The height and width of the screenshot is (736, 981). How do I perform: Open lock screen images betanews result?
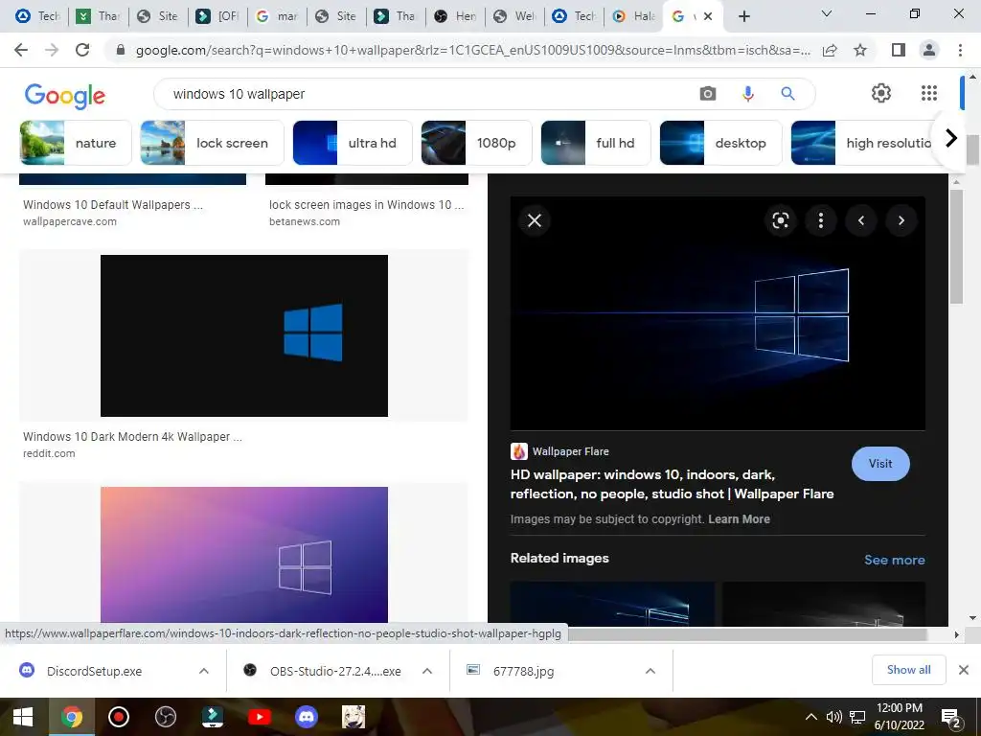coord(367,205)
